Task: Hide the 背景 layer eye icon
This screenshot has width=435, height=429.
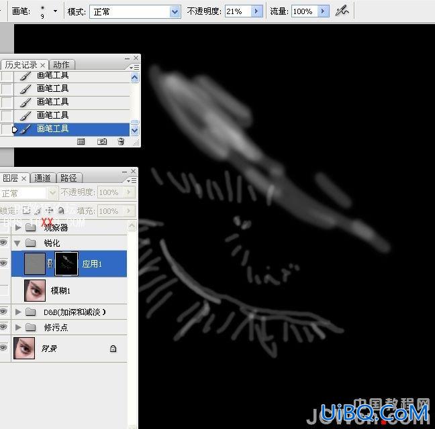Action: click(x=3, y=348)
